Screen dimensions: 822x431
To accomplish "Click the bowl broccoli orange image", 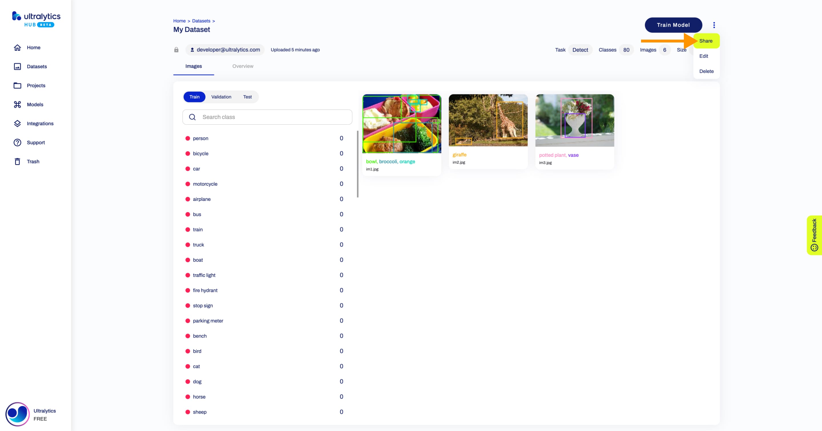I will pos(402,124).
